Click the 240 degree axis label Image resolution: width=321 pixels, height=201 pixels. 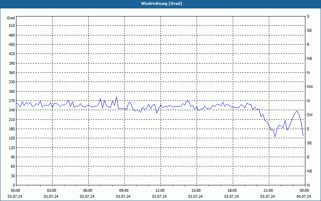pyautogui.click(x=12, y=110)
